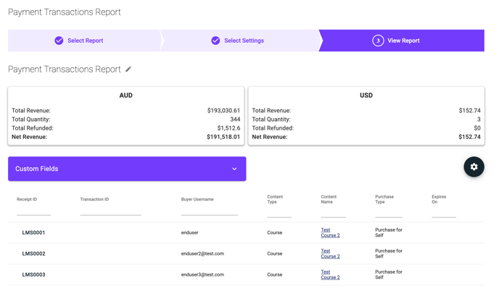The height and width of the screenshot is (289, 499).
Task: Open Test Course 2 link for LMS0003
Action: coord(330,275)
